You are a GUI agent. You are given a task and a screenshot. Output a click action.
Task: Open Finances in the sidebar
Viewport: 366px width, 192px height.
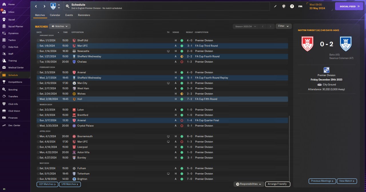(15, 118)
